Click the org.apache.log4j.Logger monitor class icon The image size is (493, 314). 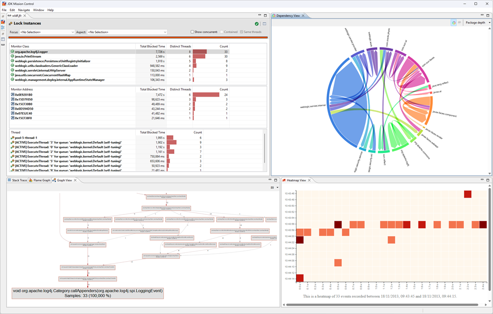tap(13, 51)
